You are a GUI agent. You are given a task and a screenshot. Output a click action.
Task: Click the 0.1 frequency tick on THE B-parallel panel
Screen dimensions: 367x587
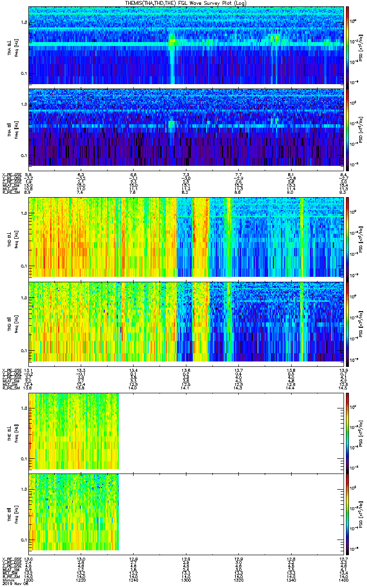click(x=23, y=540)
